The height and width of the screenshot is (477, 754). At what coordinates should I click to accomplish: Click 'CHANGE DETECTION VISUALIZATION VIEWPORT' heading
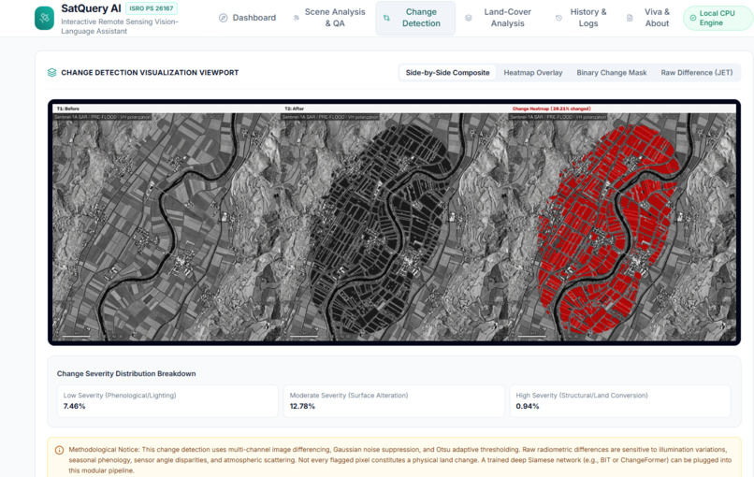(x=150, y=73)
